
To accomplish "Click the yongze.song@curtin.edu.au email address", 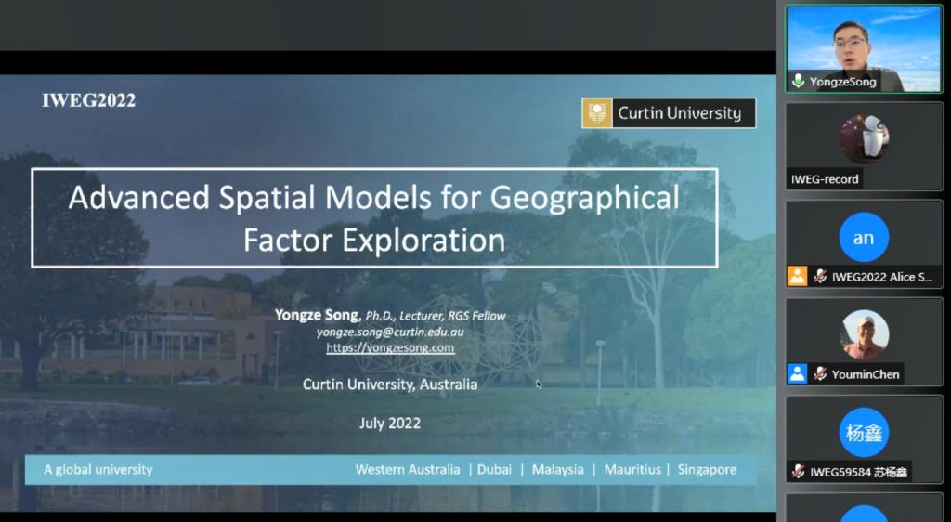I will pyautogui.click(x=390, y=332).
